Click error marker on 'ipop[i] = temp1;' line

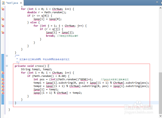pyautogui.click(x=3, y=89)
